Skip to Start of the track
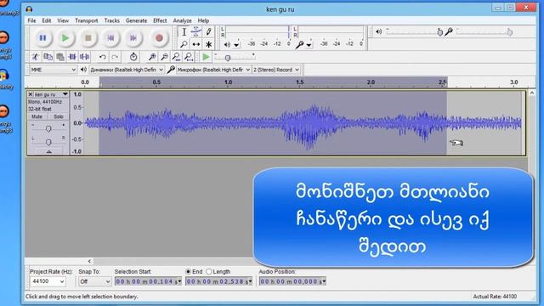Screen dimensions: 544x306 [110, 37]
